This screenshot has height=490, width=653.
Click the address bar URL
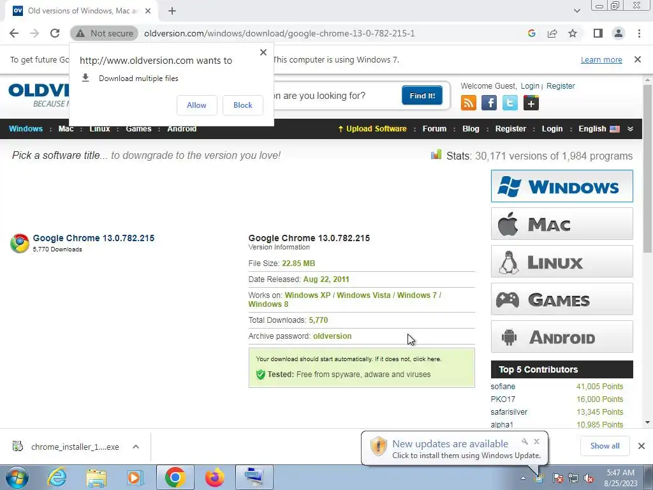[279, 33]
